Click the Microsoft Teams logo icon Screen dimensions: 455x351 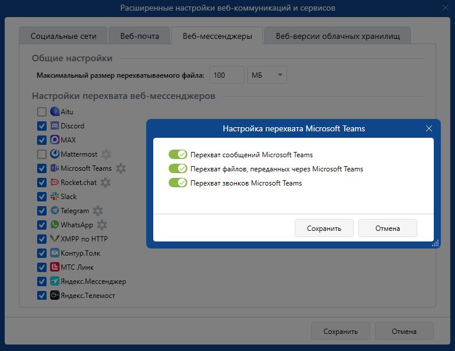[55, 168]
